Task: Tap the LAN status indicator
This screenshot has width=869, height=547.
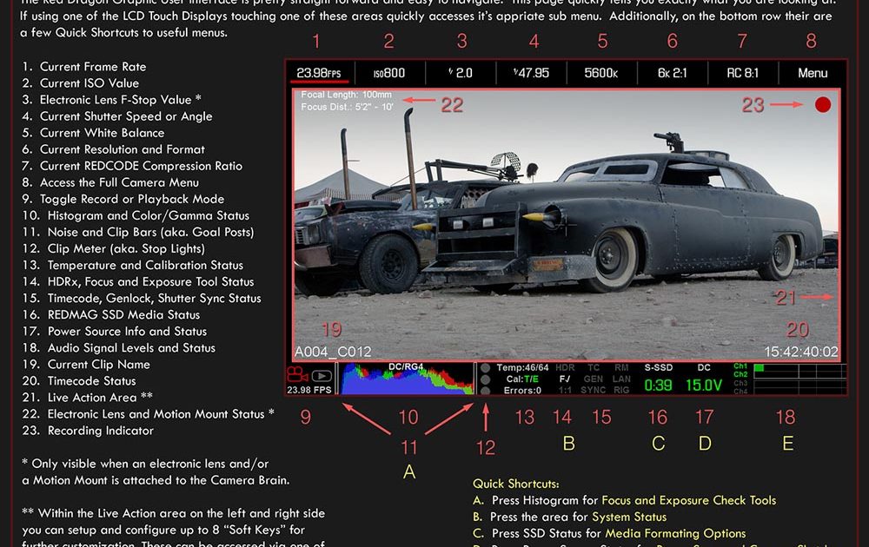Action: click(x=622, y=379)
